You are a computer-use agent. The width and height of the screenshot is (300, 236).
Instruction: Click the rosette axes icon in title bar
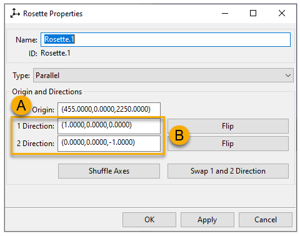(x=15, y=13)
